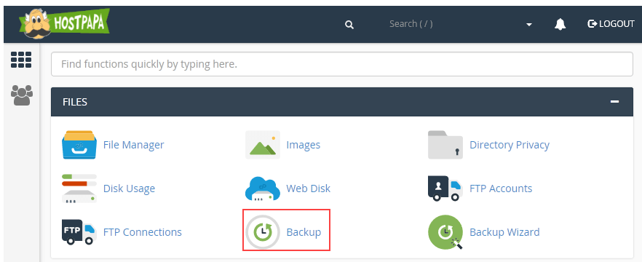The image size is (642, 262).
Task: Open the FTP Accounts truck icon
Action: (x=445, y=188)
